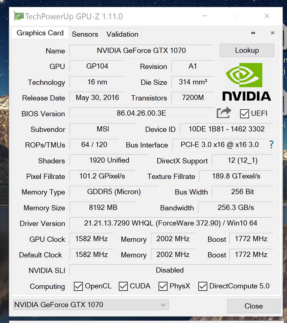Click the Technology value 16 nm
This screenshot has width=287, height=323.
click(x=97, y=82)
